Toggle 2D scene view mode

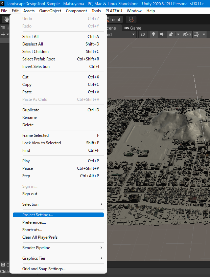143,34
